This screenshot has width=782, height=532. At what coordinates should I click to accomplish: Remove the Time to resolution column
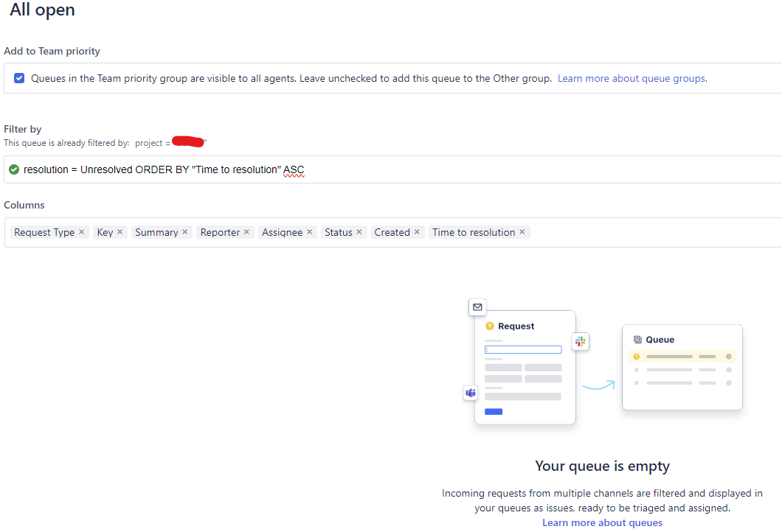click(522, 232)
